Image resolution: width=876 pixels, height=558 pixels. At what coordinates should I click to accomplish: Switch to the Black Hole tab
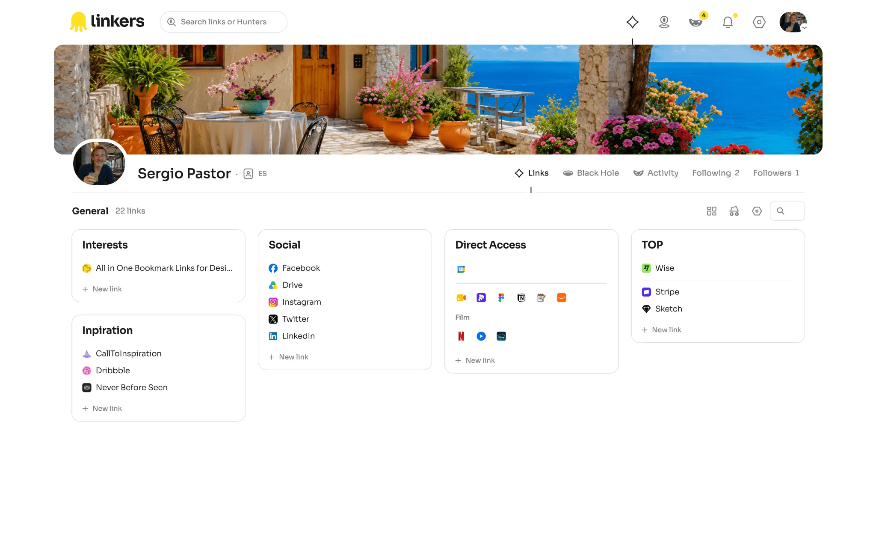pyautogui.click(x=591, y=173)
